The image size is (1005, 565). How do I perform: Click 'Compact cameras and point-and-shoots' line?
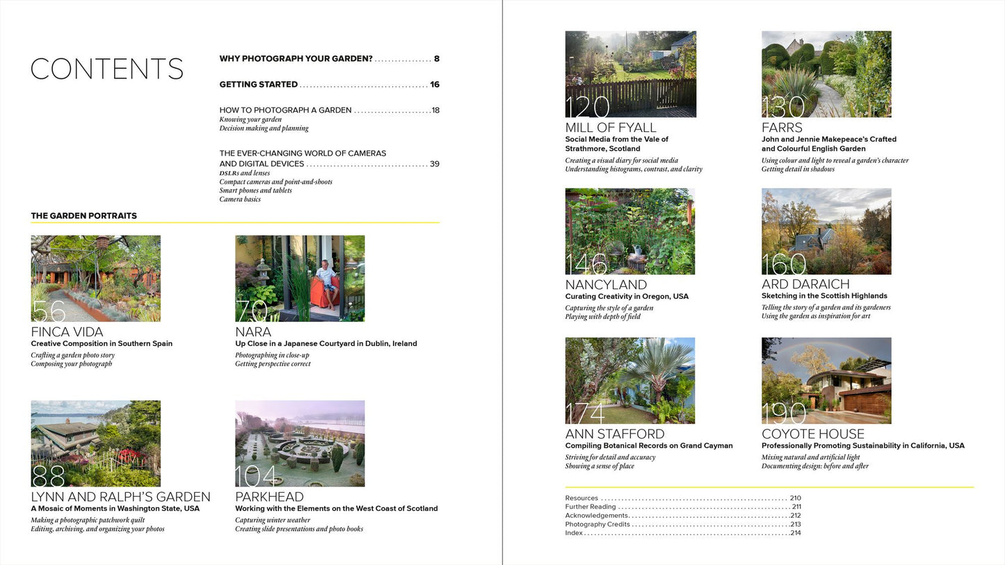coord(275,182)
